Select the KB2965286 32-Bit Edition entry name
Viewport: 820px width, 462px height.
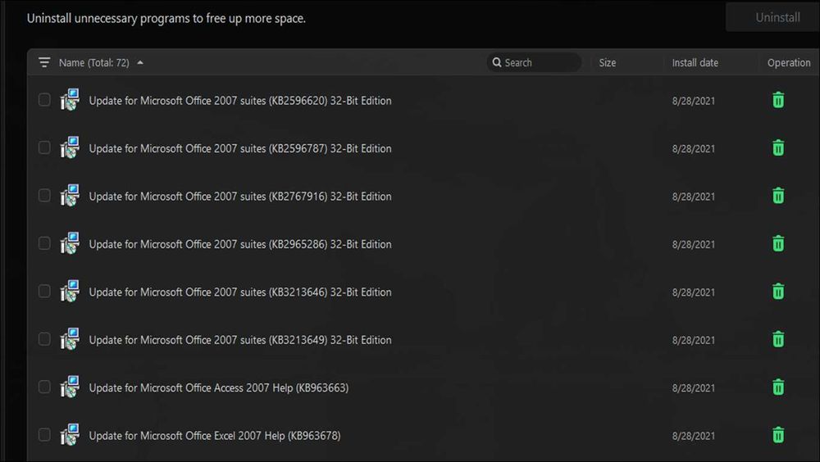[240, 244]
